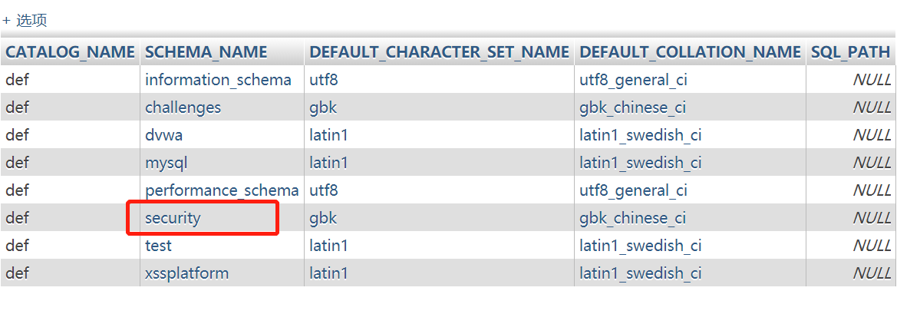Screen dimensions: 920x314
Task: Sort by DEFAULT_CHARACTER_SET_NAME column header
Action: [439, 52]
